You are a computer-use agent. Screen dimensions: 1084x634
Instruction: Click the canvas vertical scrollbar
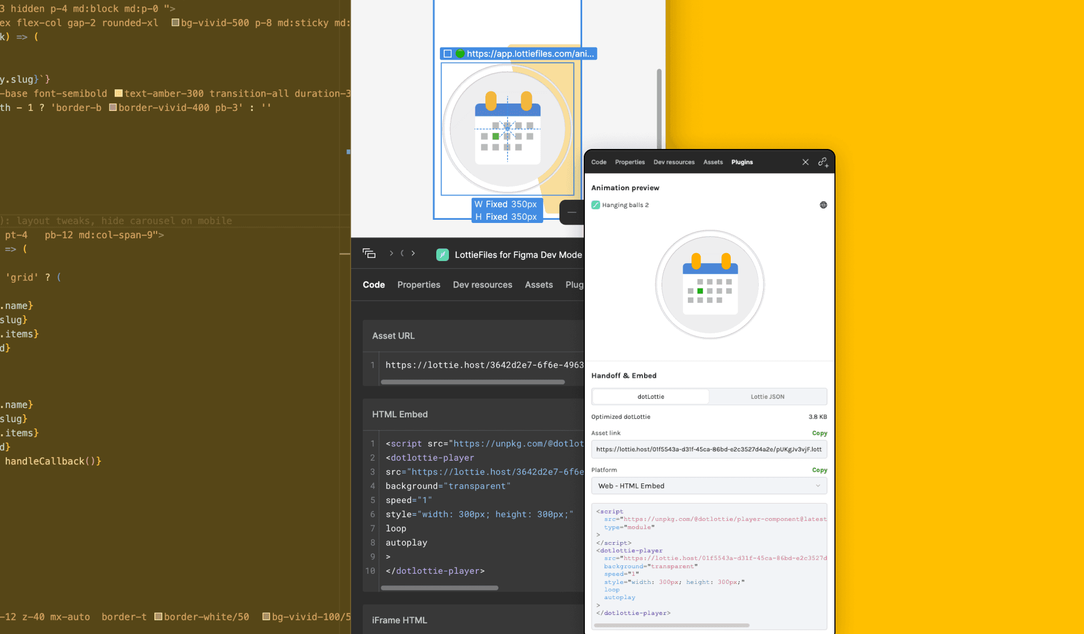(x=659, y=108)
